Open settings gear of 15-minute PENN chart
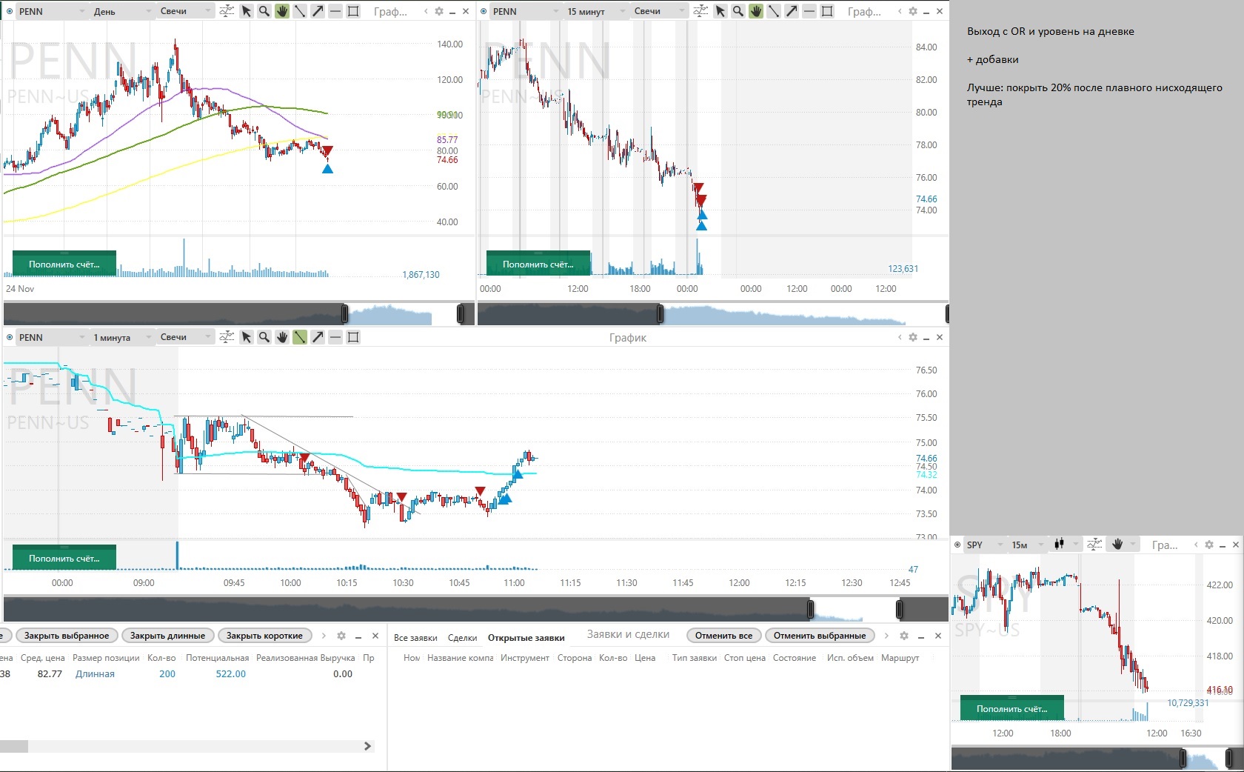The width and height of the screenshot is (1244, 772). pyautogui.click(x=913, y=11)
